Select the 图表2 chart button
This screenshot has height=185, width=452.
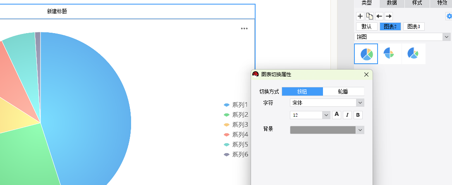(390, 26)
